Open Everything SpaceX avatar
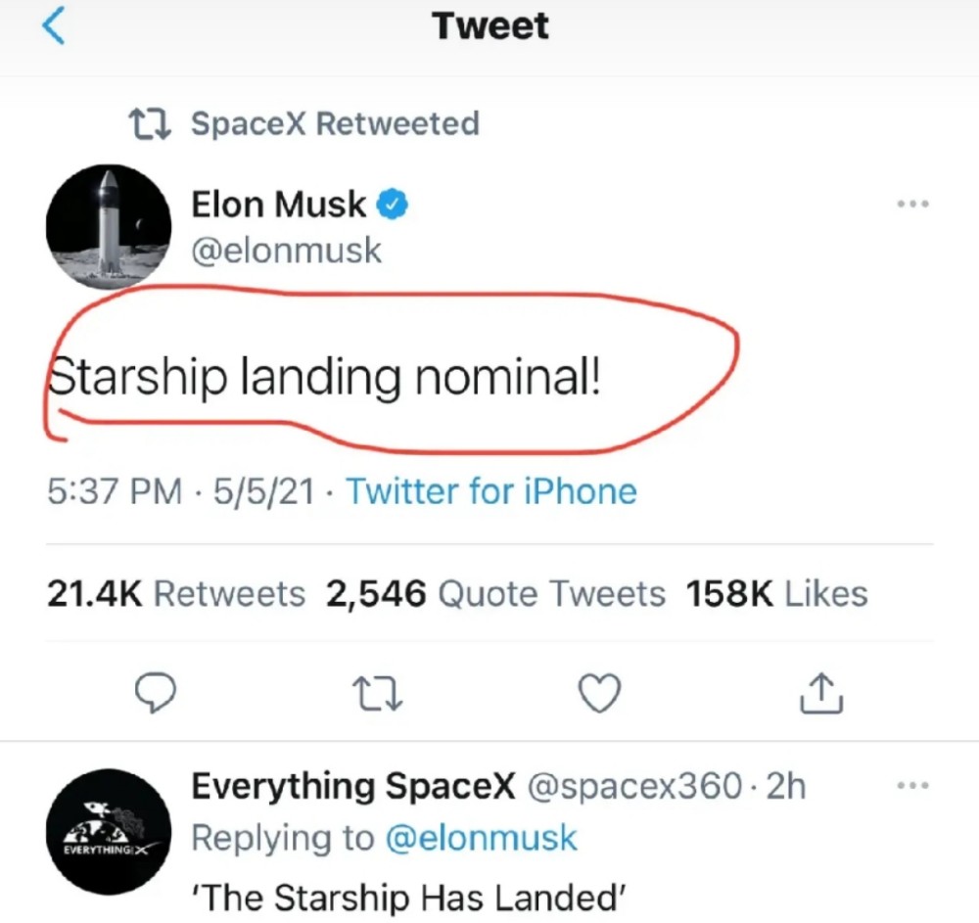 109,832
